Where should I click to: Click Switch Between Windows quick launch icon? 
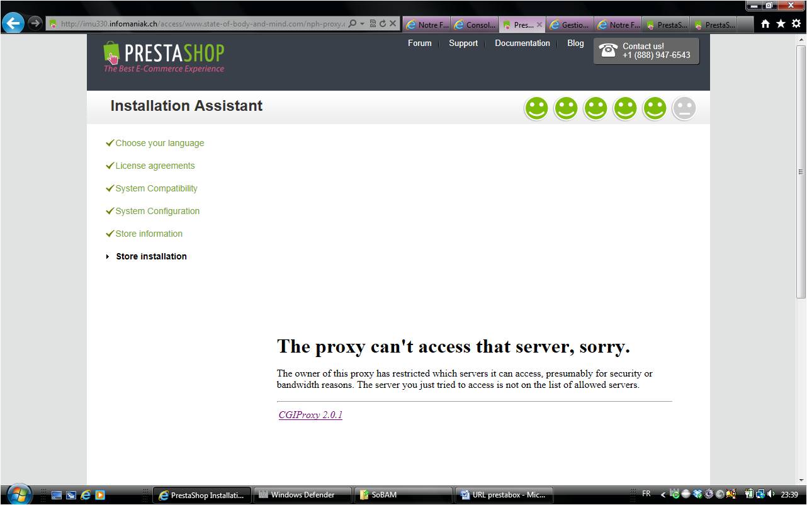(71, 495)
